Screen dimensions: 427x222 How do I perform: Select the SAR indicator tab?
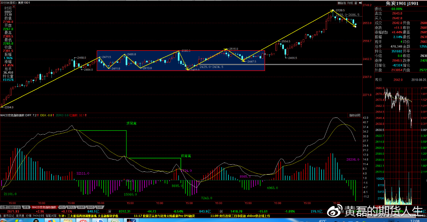99,207
